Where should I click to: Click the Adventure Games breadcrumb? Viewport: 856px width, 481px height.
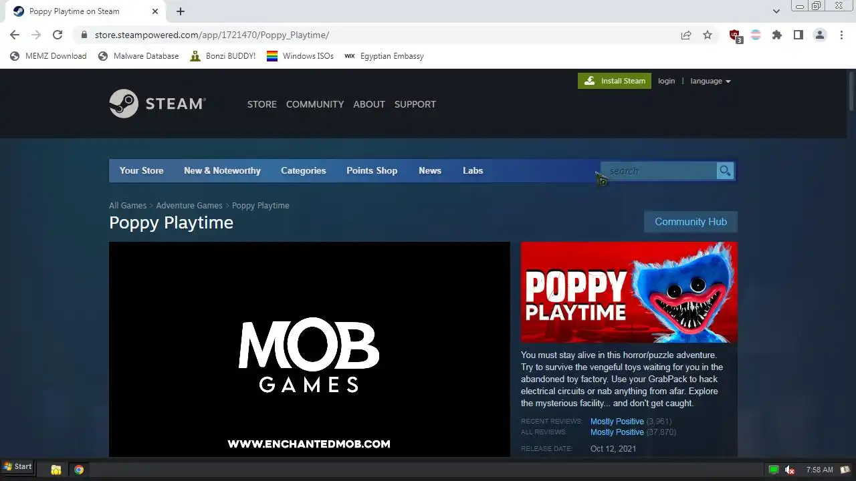[x=189, y=205]
